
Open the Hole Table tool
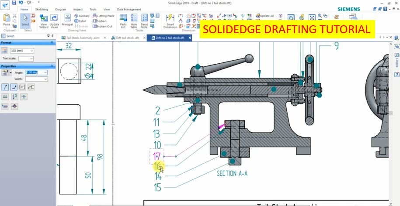[134, 21]
